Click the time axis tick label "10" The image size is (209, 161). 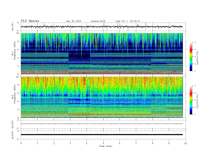(186, 143)
